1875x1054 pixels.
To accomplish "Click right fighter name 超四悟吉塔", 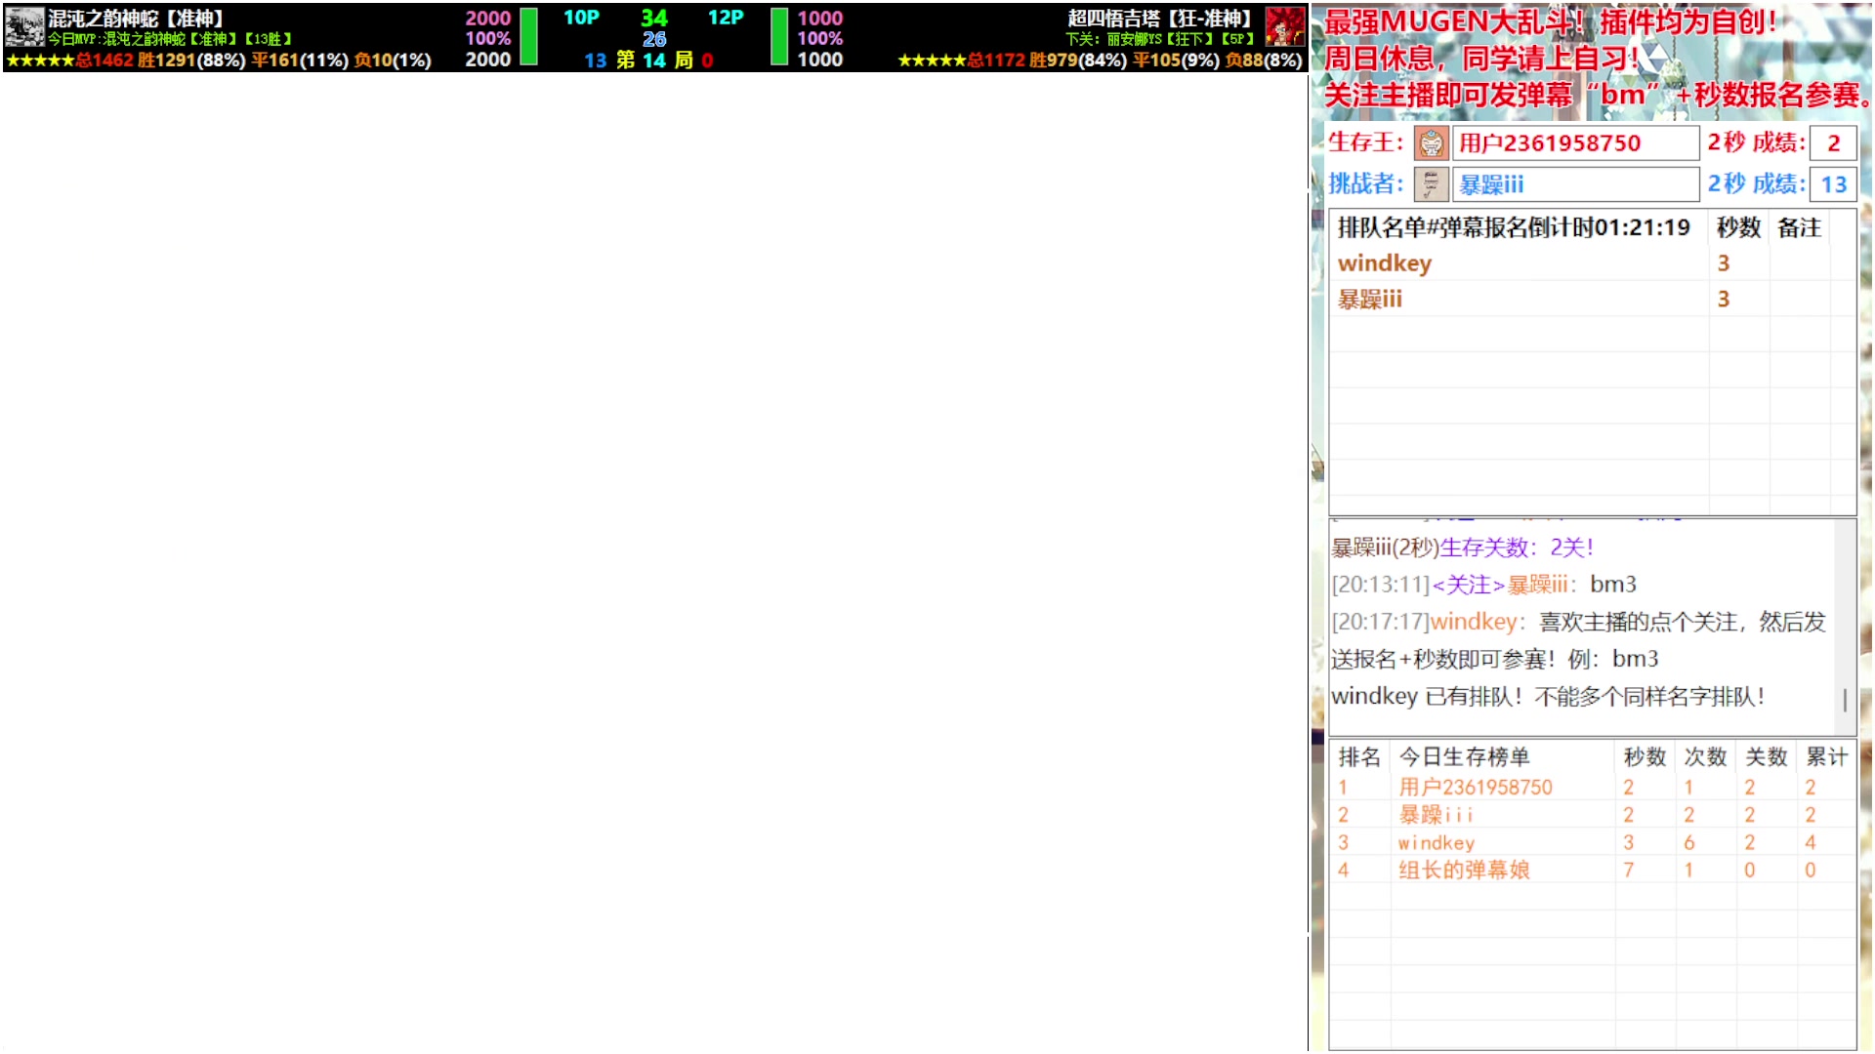I will (1159, 19).
